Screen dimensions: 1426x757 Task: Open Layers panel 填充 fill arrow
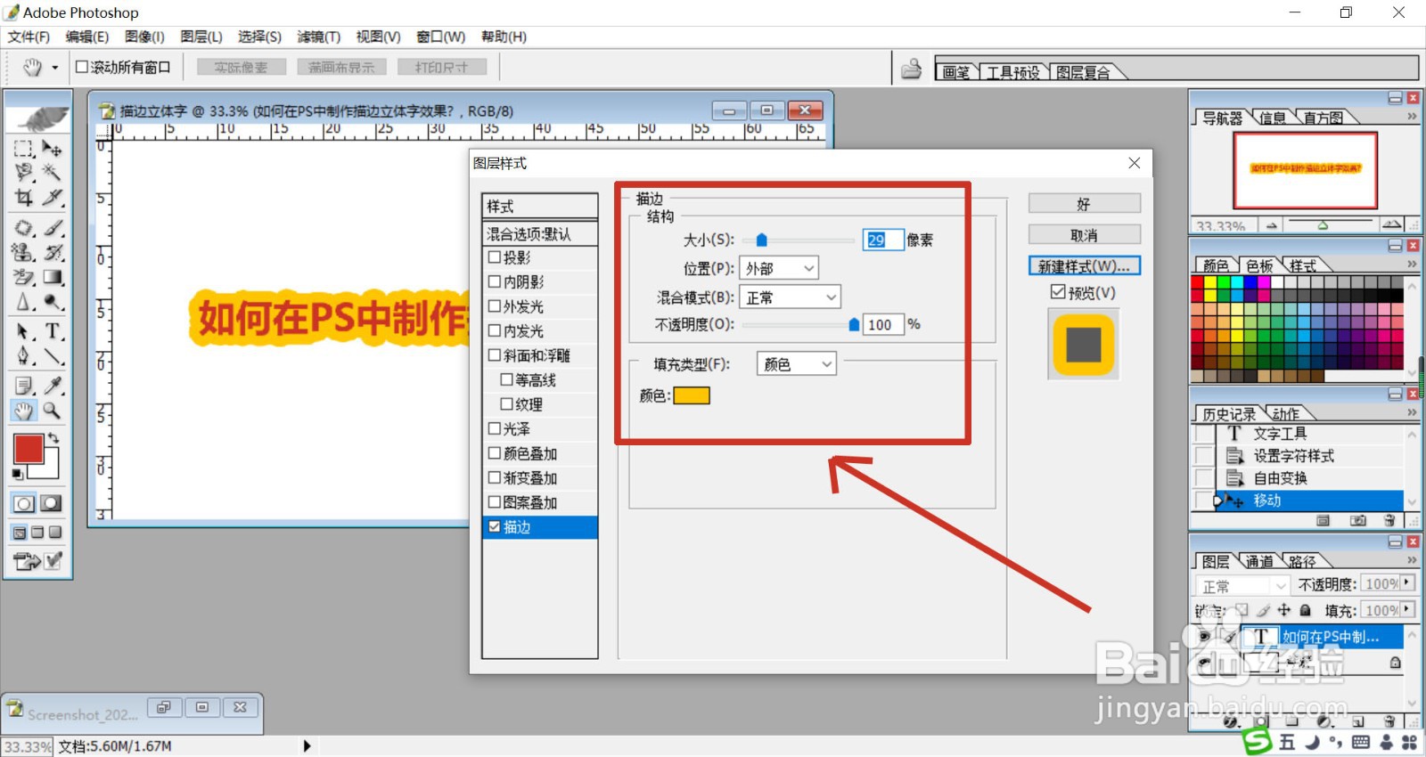click(1407, 609)
